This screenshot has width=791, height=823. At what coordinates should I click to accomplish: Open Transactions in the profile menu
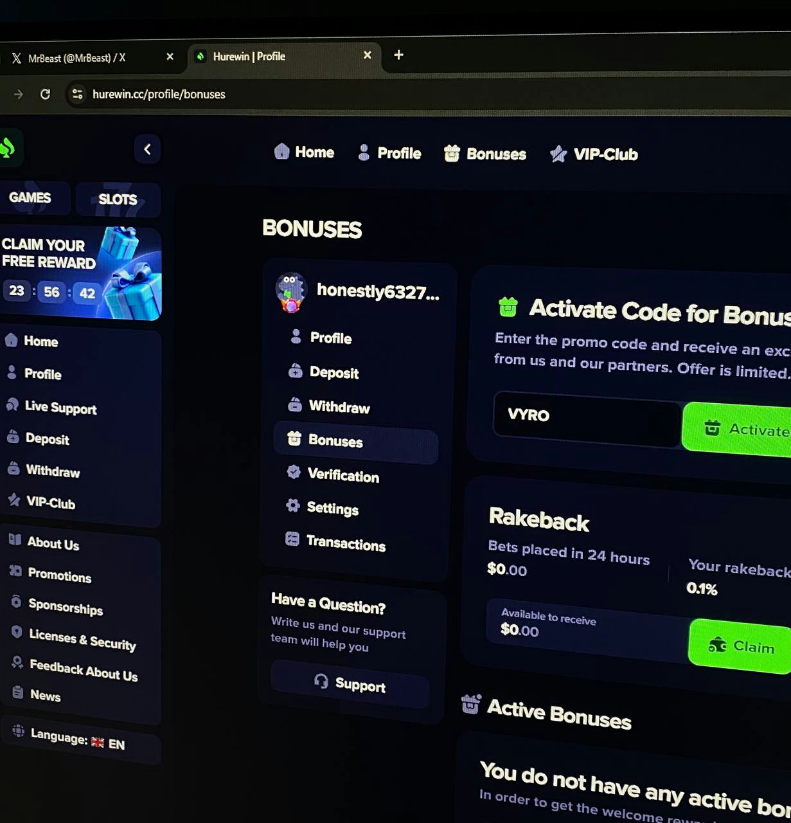[x=345, y=543]
